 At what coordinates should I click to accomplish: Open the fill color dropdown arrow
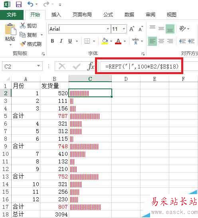(111, 41)
